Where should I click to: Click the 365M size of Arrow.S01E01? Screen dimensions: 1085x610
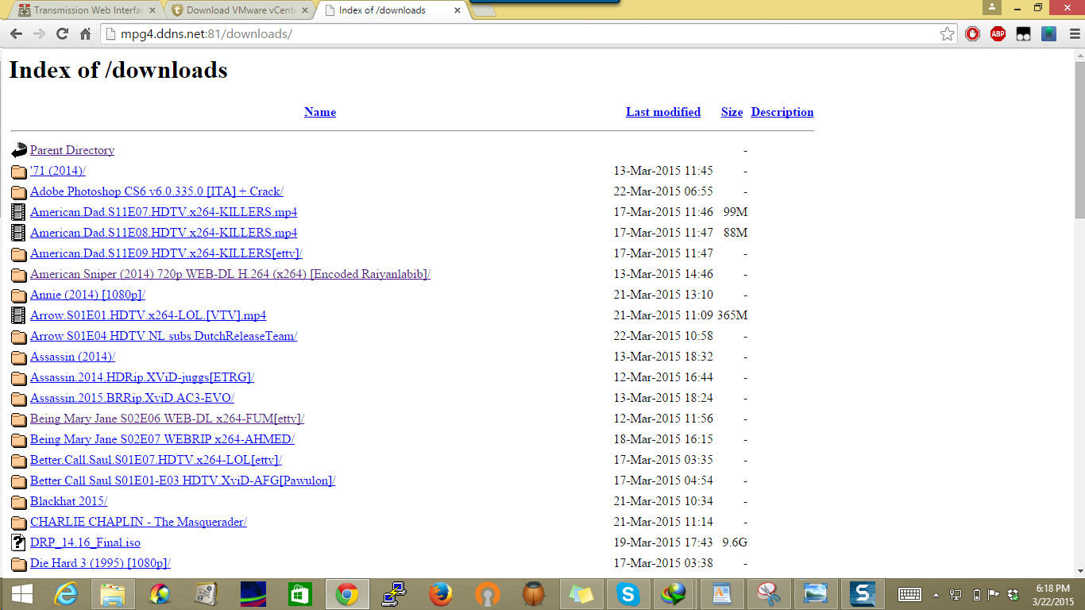coord(732,315)
